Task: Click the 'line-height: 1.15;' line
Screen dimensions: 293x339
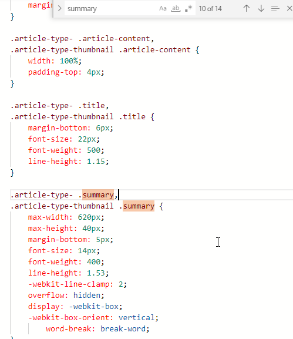Action: coord(68,162)
